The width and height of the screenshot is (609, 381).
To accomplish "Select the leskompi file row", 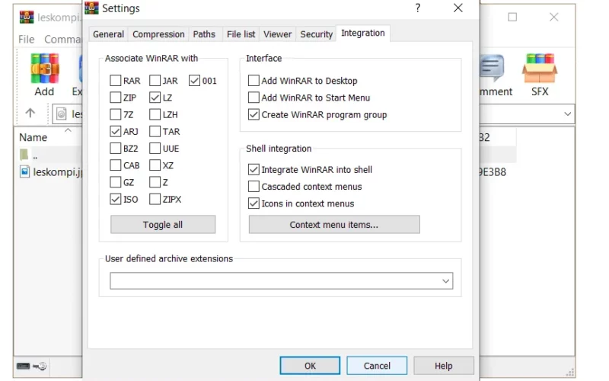I will tap(50, 172).
